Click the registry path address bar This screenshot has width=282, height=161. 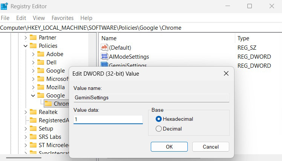click(x=141, y=28)
